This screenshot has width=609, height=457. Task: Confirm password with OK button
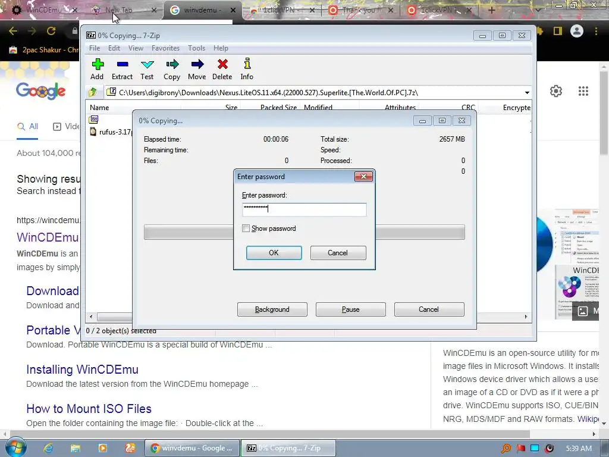[274, 252]
